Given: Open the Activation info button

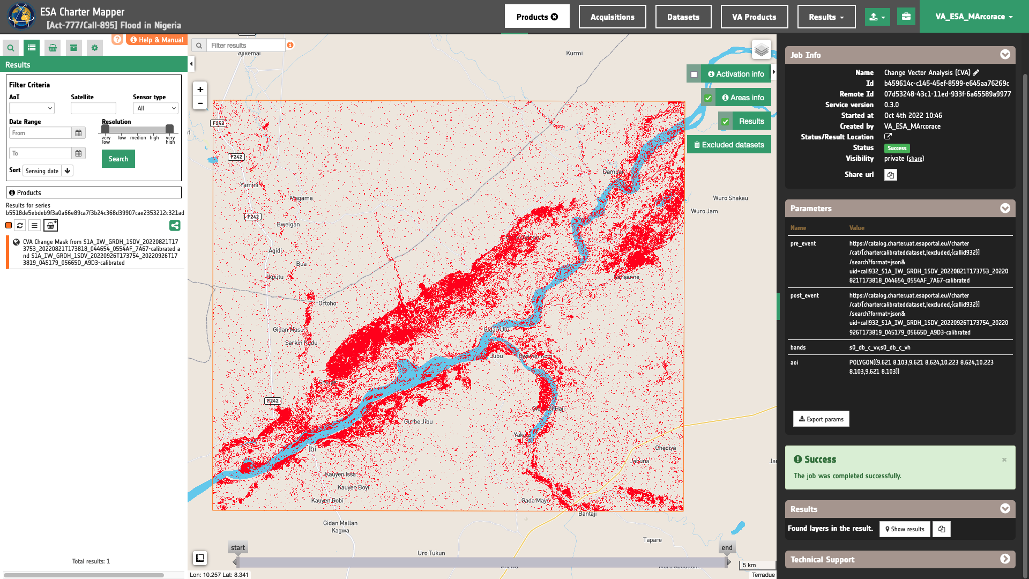Looking at the screenshot, I should [736, 74].
